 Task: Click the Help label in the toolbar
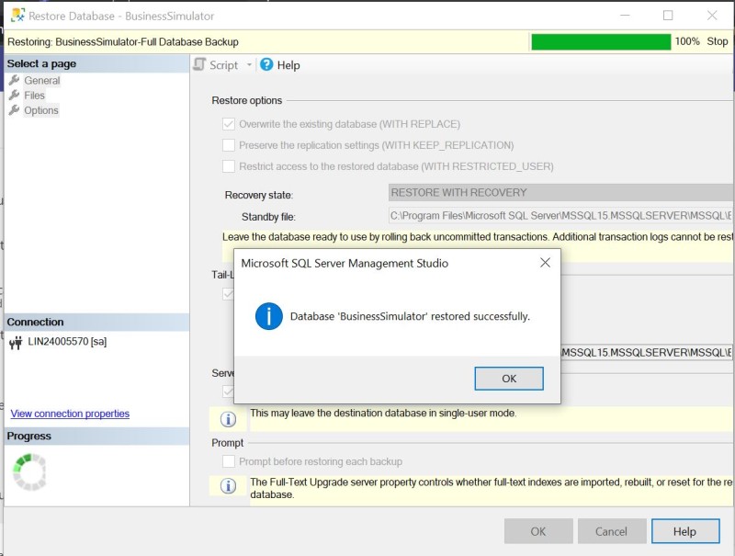[288, 65]
